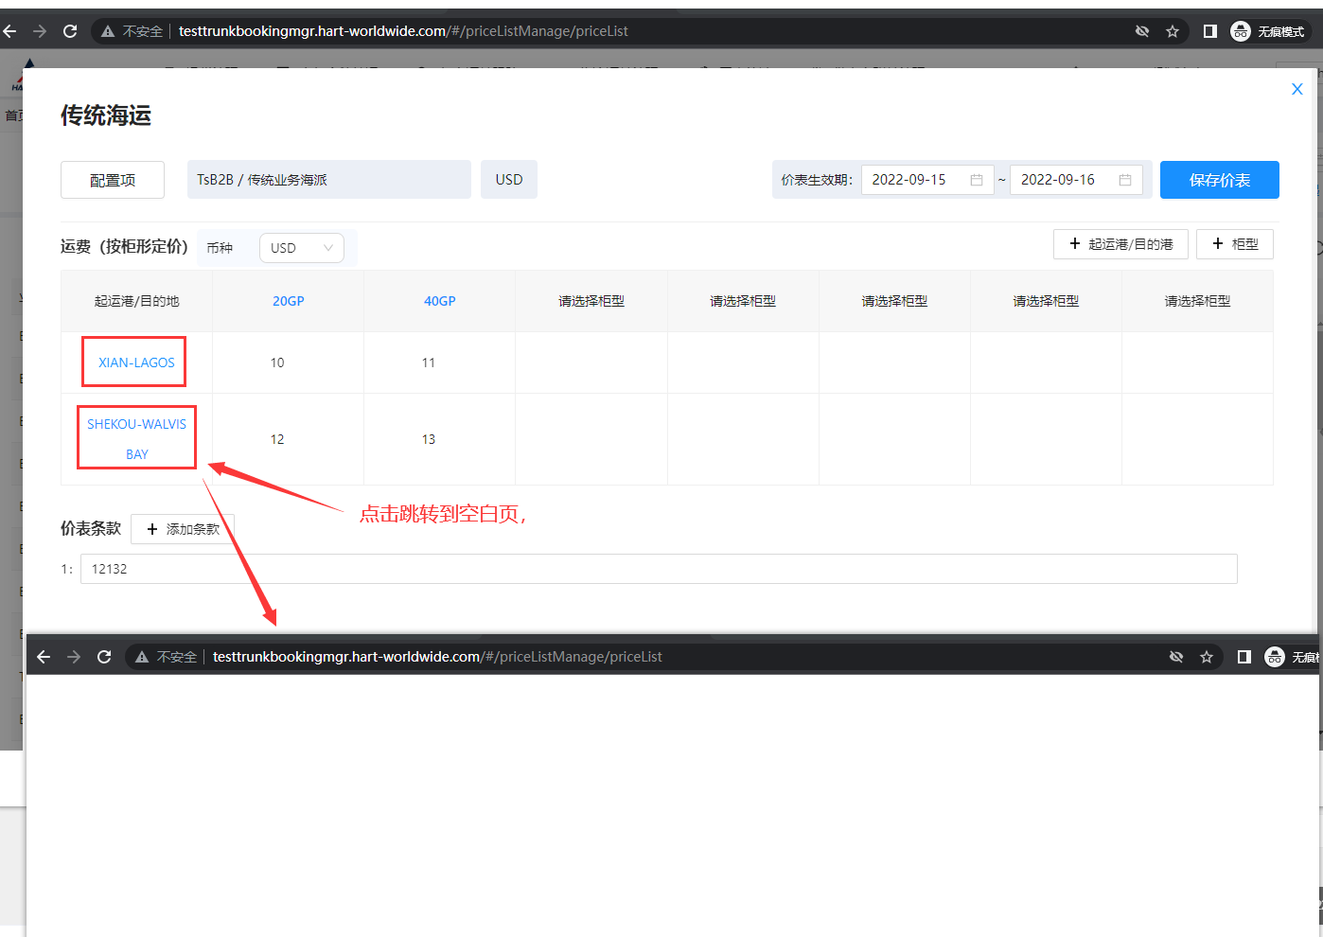Click the top browser reload icon

(x=70, y=31)
